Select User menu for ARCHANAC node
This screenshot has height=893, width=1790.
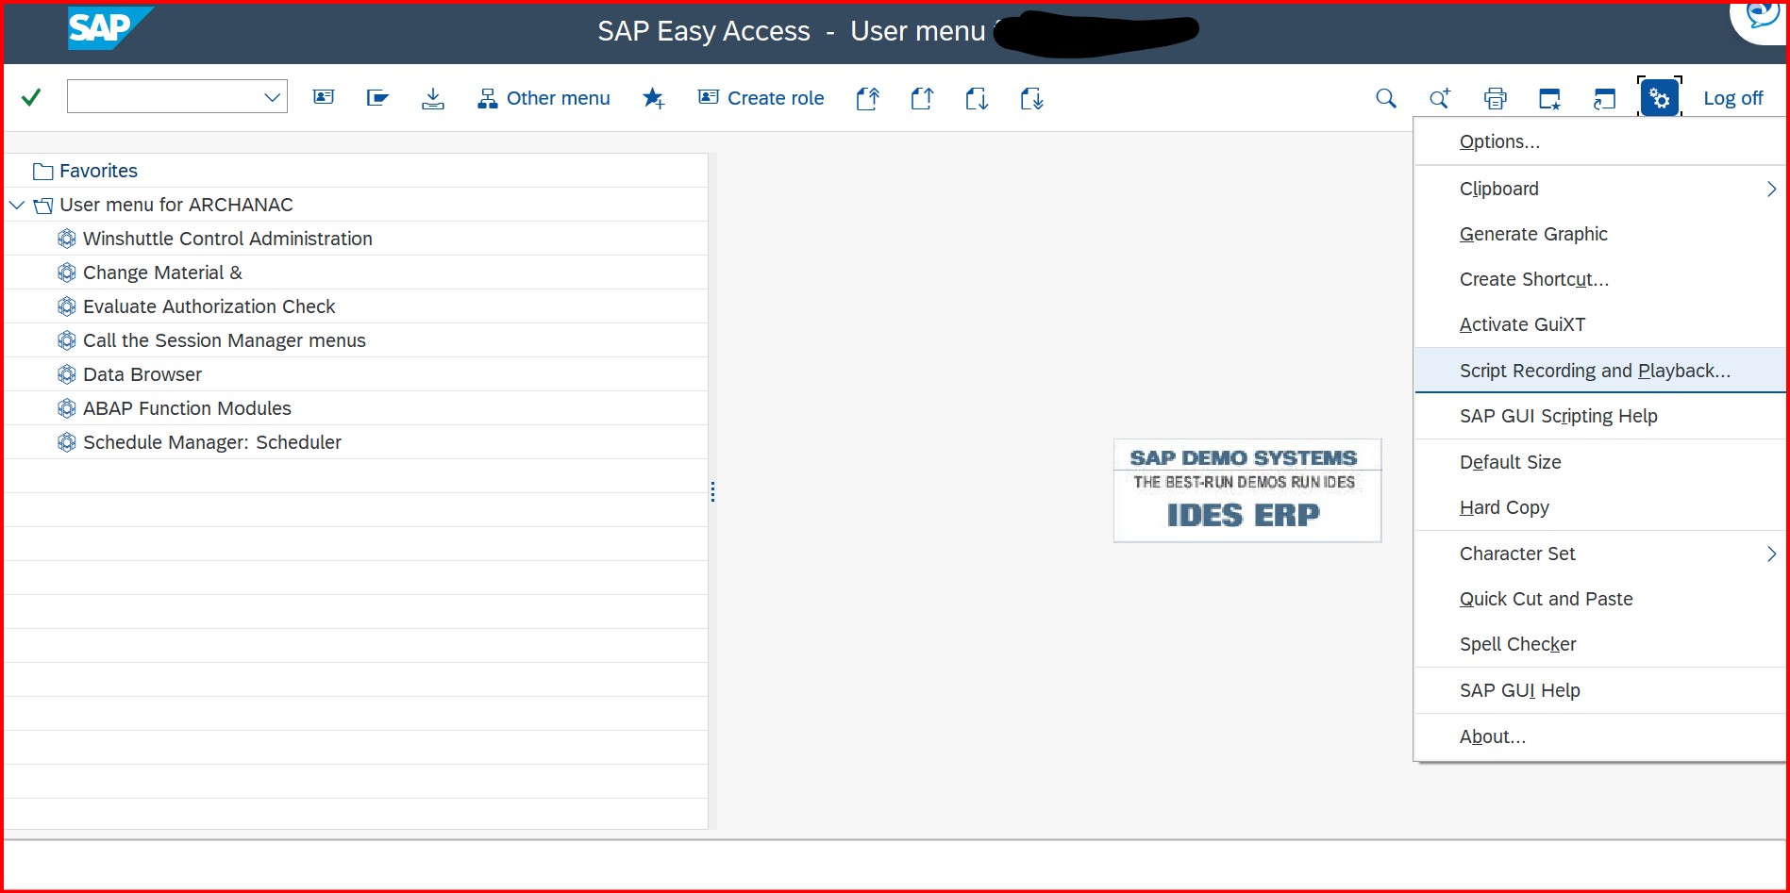[176, 205]
